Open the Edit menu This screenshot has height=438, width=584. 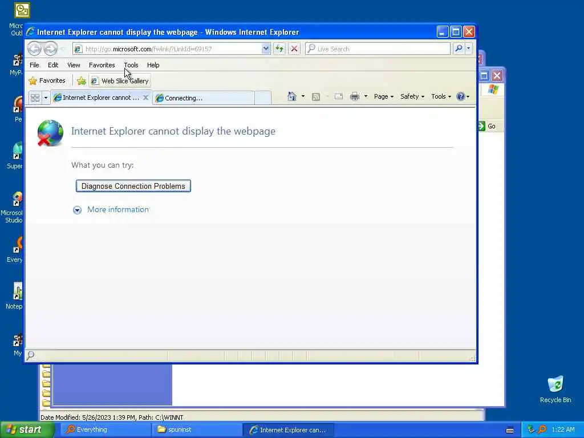[53, 65]
